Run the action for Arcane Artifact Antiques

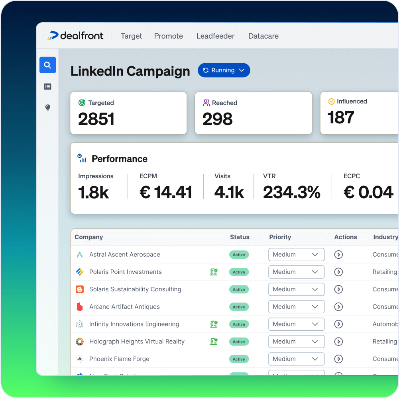click(x=338, y=307)
